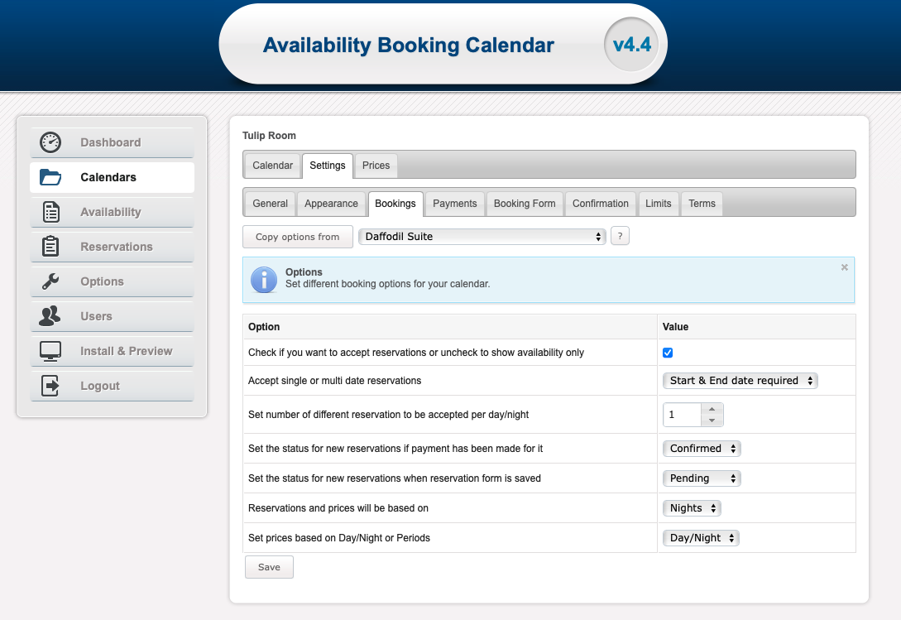Open Availability via its document icon
The image size is (901, 620).
[x=51, y=212]
